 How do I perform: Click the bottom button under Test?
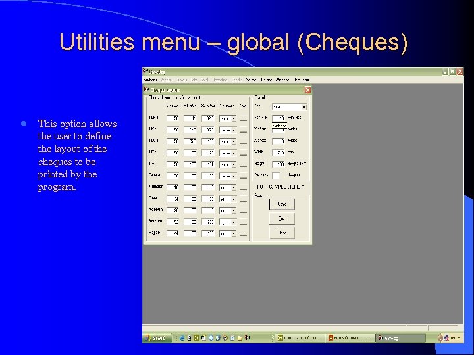(x=282, y=233)
